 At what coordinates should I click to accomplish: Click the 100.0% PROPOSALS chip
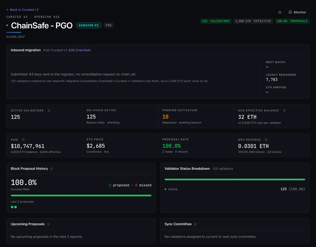click(292, 21)
